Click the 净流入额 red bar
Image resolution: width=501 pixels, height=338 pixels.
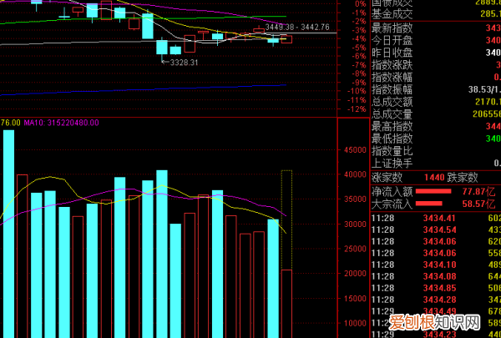440,190
